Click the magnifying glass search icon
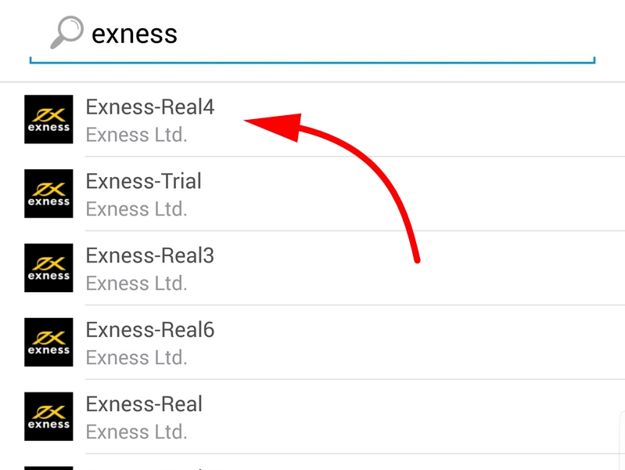625x470 pixels. coord(66,33)
